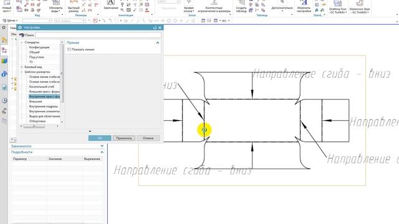Click the magnifier icon in Аннотация group

pos(122,10)
